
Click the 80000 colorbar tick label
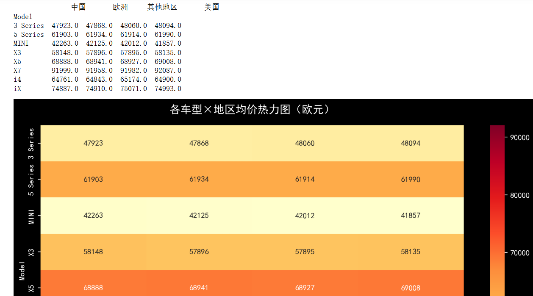tap(519, 195)
